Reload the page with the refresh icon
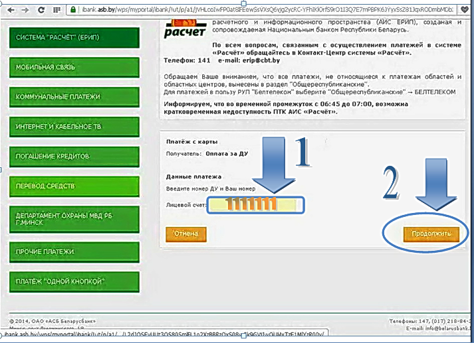Screen dimensions: 474x343 41,11
